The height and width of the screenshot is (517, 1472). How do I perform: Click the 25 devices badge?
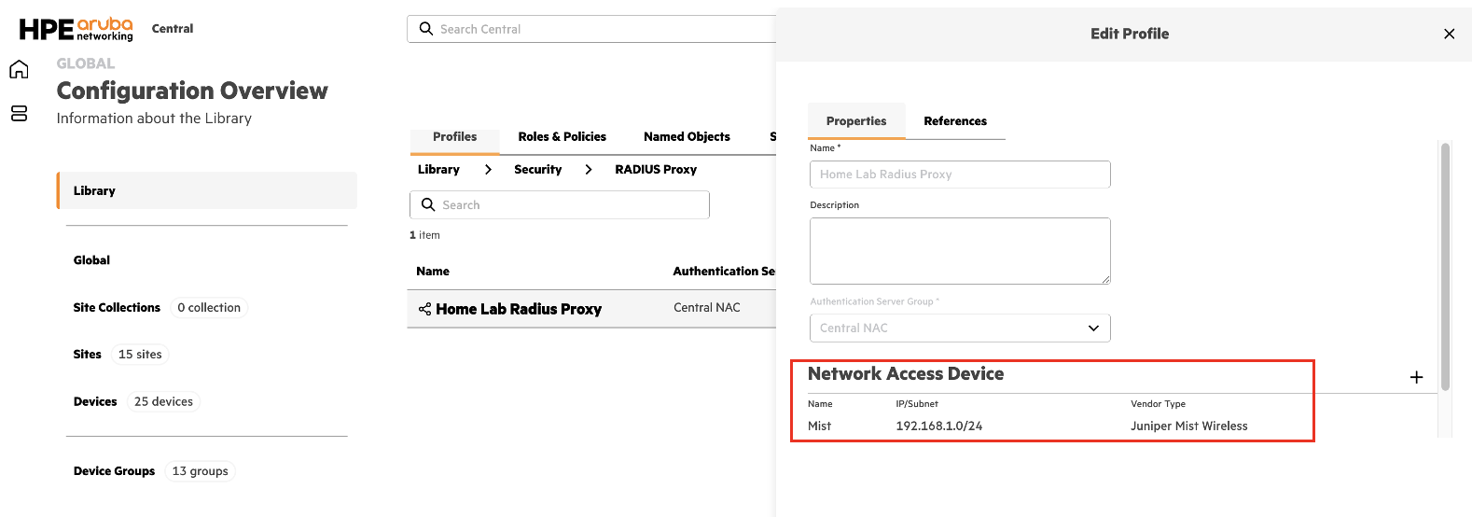point(163,401)
